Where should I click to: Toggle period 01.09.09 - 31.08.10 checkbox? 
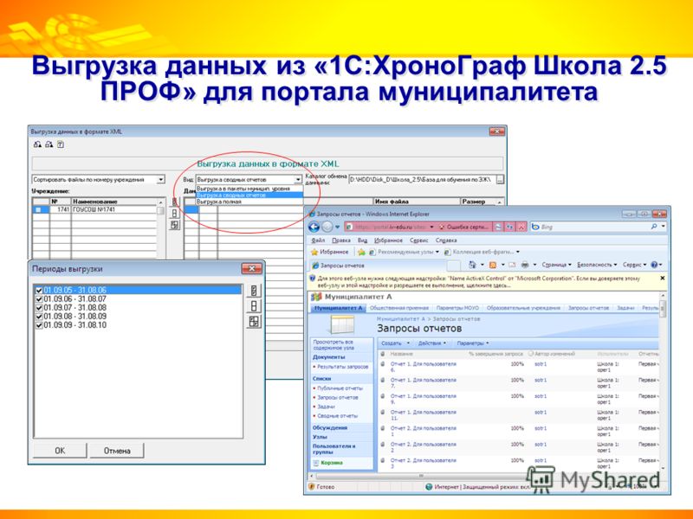tap(39, 325)
